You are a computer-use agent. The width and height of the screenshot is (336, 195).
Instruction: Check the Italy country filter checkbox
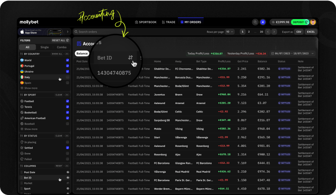[x=68, y=77]
